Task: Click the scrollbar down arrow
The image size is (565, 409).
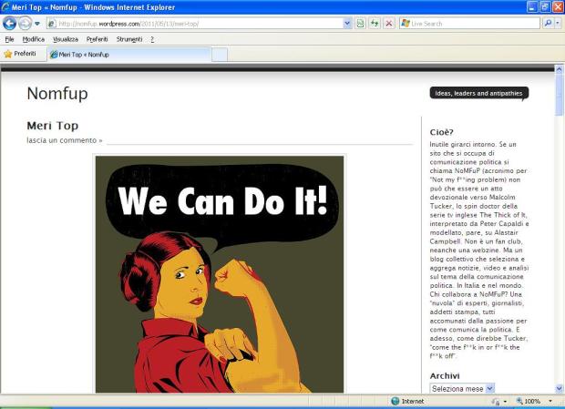Action: [559, 388]
